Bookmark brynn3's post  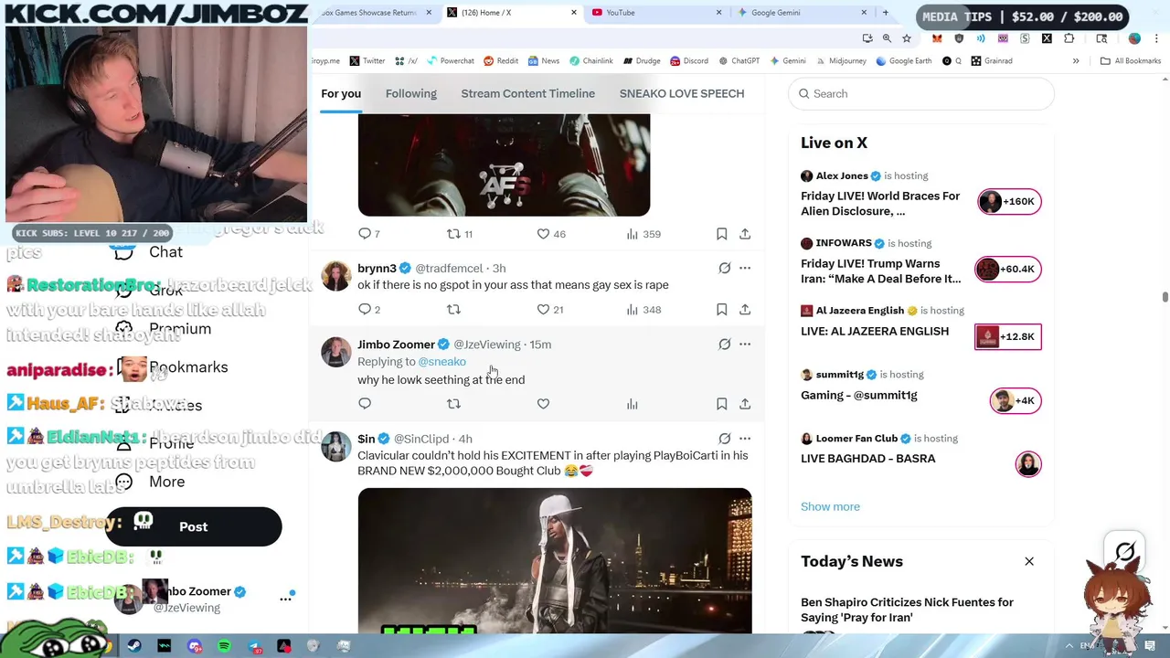(721, 310)
